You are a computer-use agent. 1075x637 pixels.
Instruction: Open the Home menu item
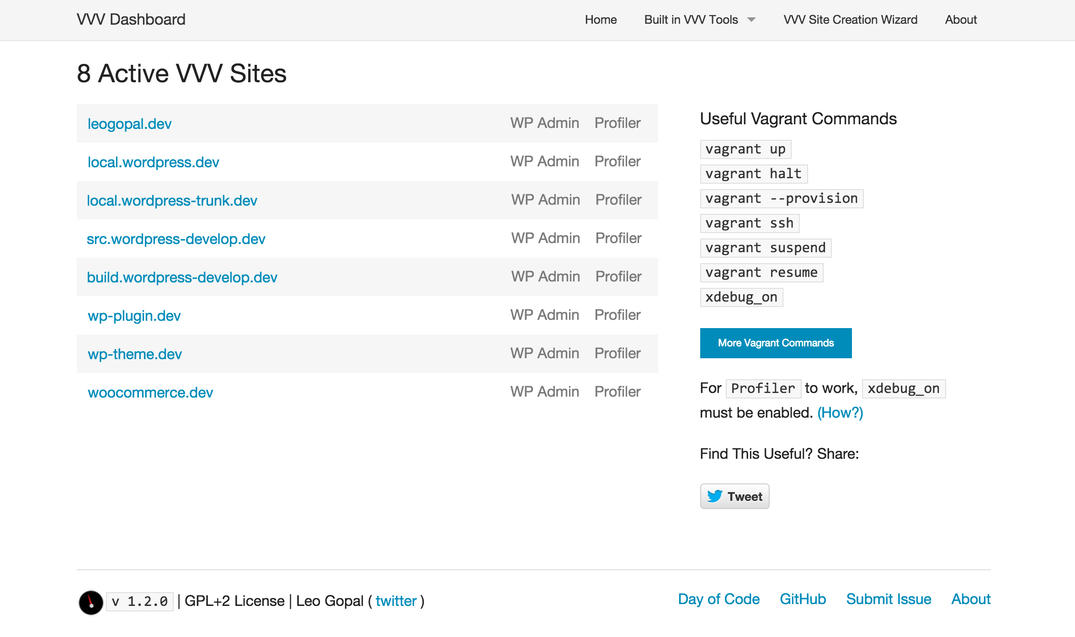tap(601, 20)
